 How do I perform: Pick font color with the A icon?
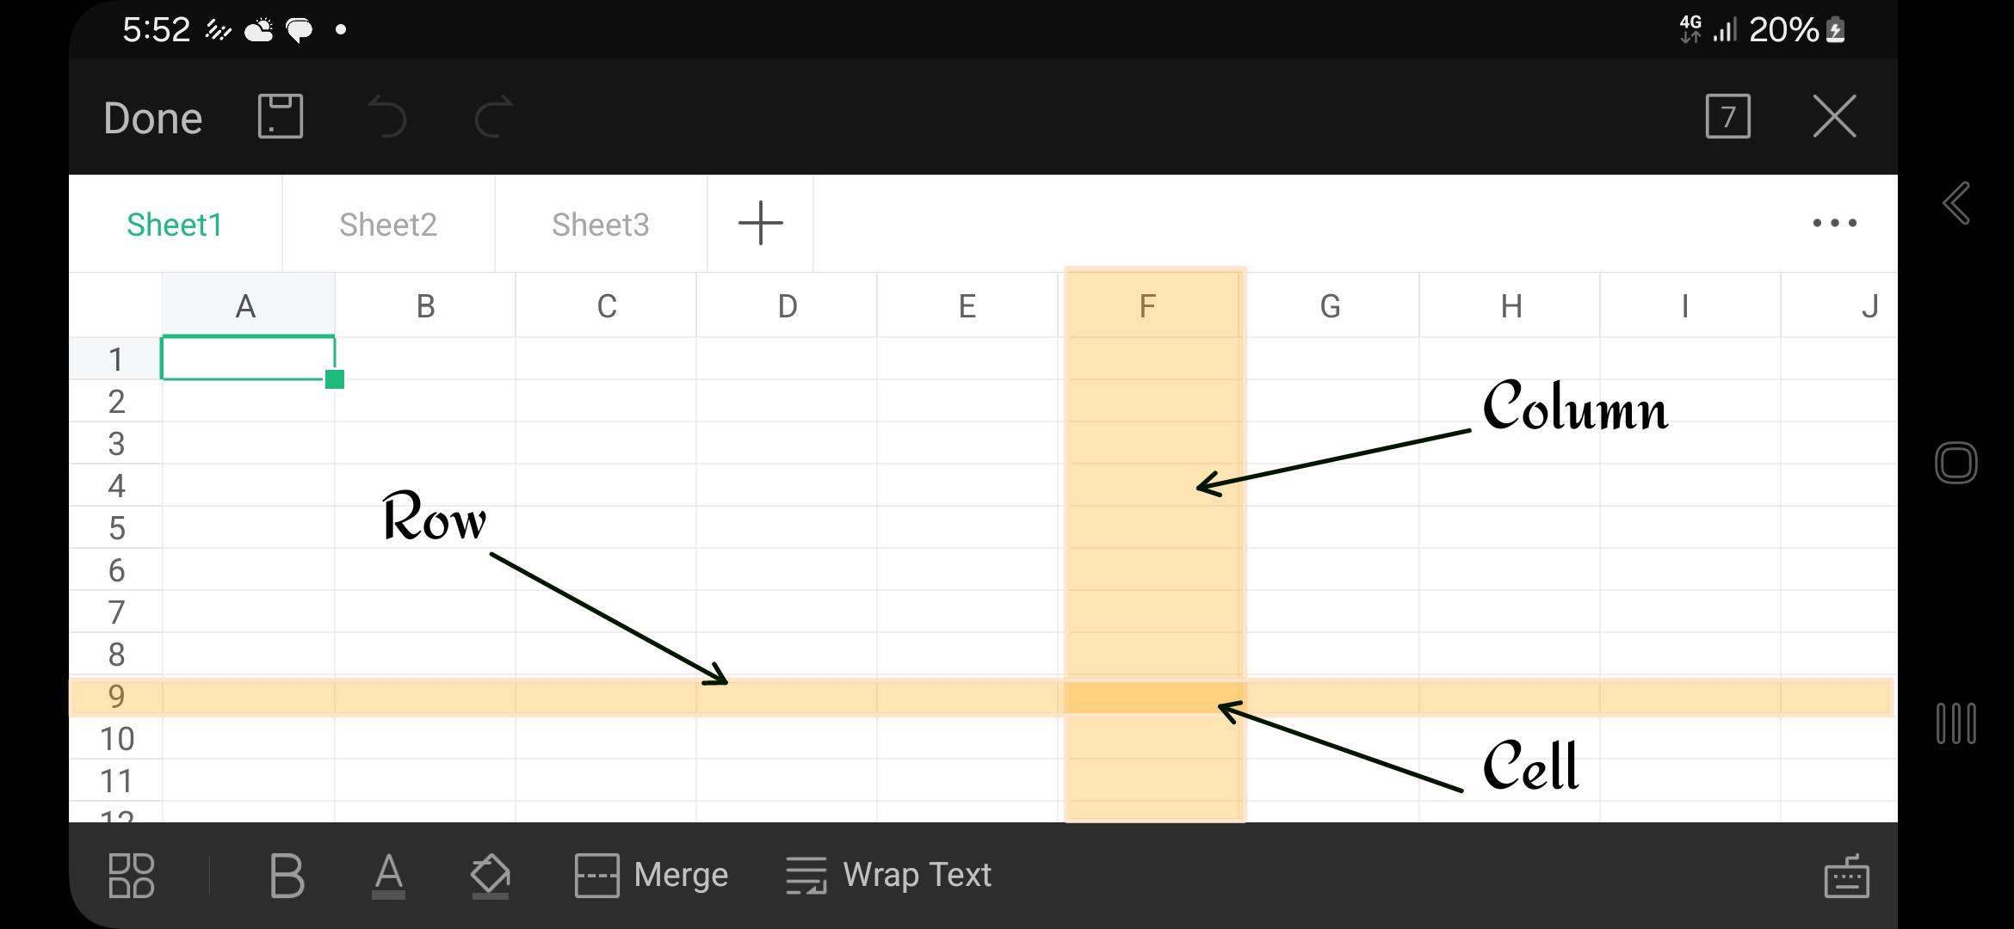coord(388,876)
